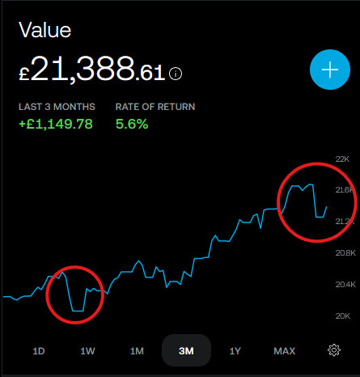Screen dimensions: 360x377
Task: Click the LAST 3 MONTHS label
Action: pos(57,107)
